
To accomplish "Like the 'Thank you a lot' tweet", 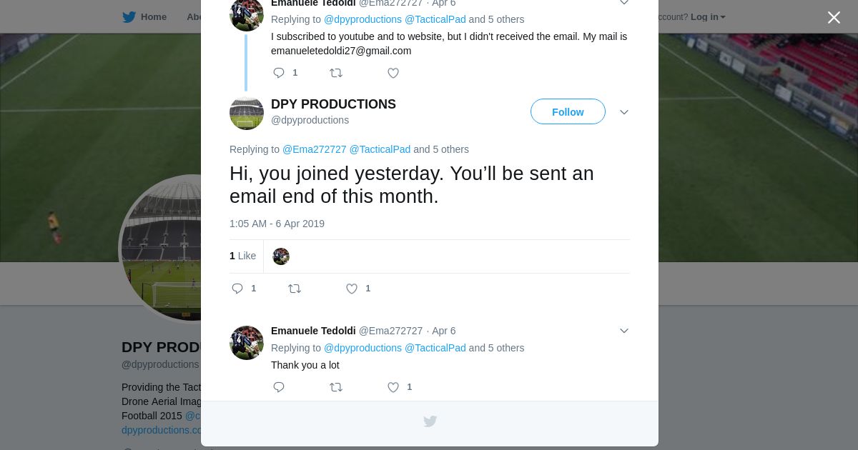I will coord(393,387).
